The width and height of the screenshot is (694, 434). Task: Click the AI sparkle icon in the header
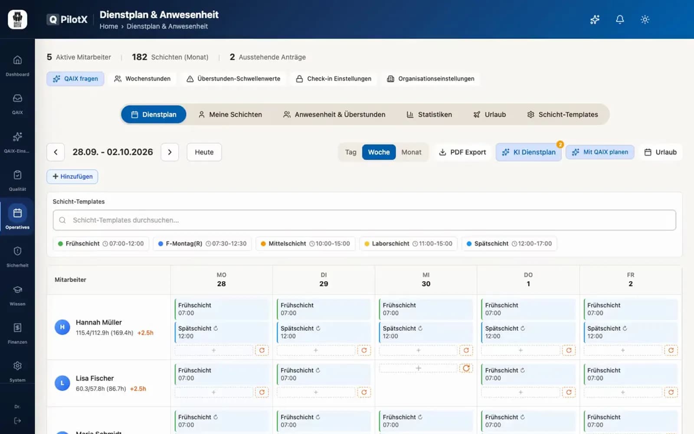tap(595, 20)
